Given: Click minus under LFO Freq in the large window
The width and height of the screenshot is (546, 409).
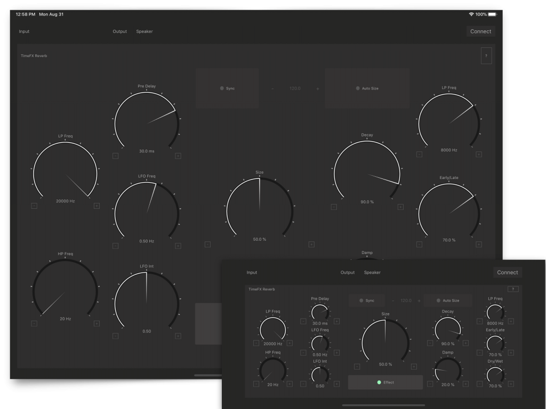Looking at the screenshot, I should coord(116,246).
